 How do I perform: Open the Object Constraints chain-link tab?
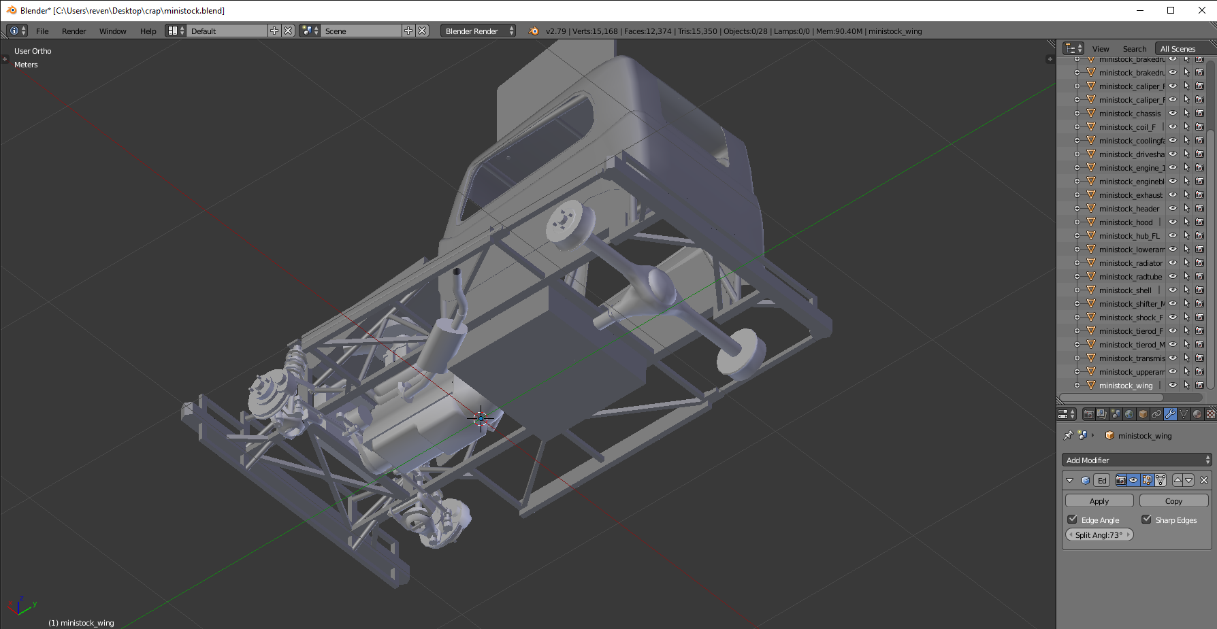(x=1156, y=414)
